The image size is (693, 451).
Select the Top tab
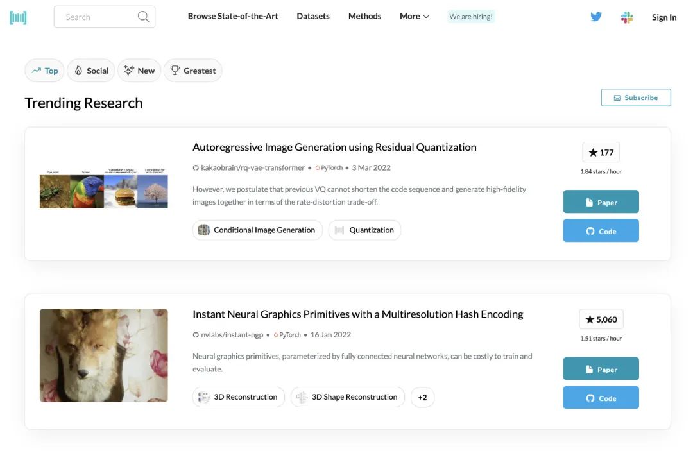(45, 71)
